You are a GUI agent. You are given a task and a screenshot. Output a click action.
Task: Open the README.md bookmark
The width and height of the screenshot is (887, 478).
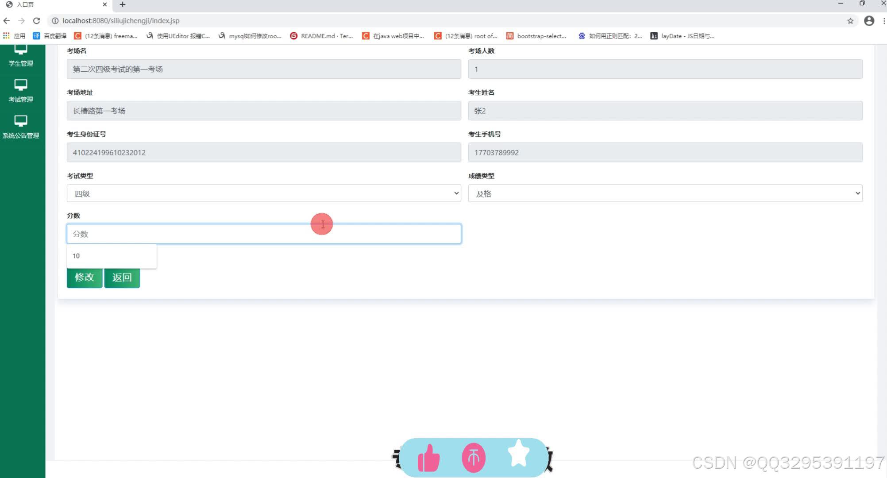322,36
